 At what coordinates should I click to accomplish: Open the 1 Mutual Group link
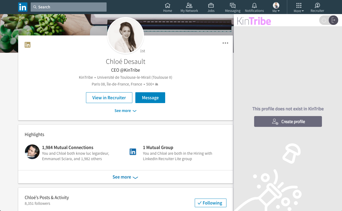coord(158,147)
